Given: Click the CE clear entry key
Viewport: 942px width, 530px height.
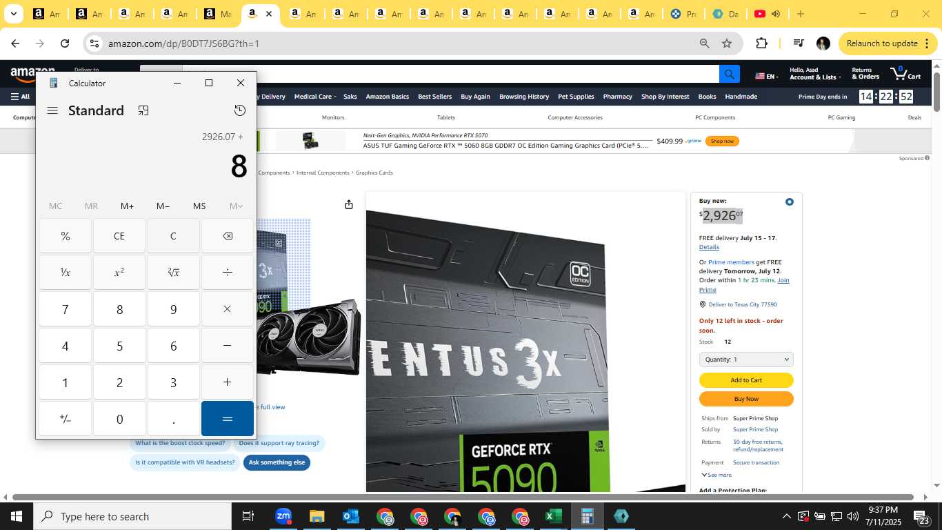Looking at the screenshot, I should [119, 236].
